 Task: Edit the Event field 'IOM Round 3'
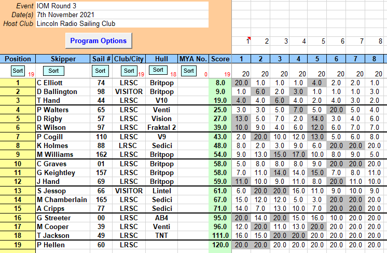(122, 6)
